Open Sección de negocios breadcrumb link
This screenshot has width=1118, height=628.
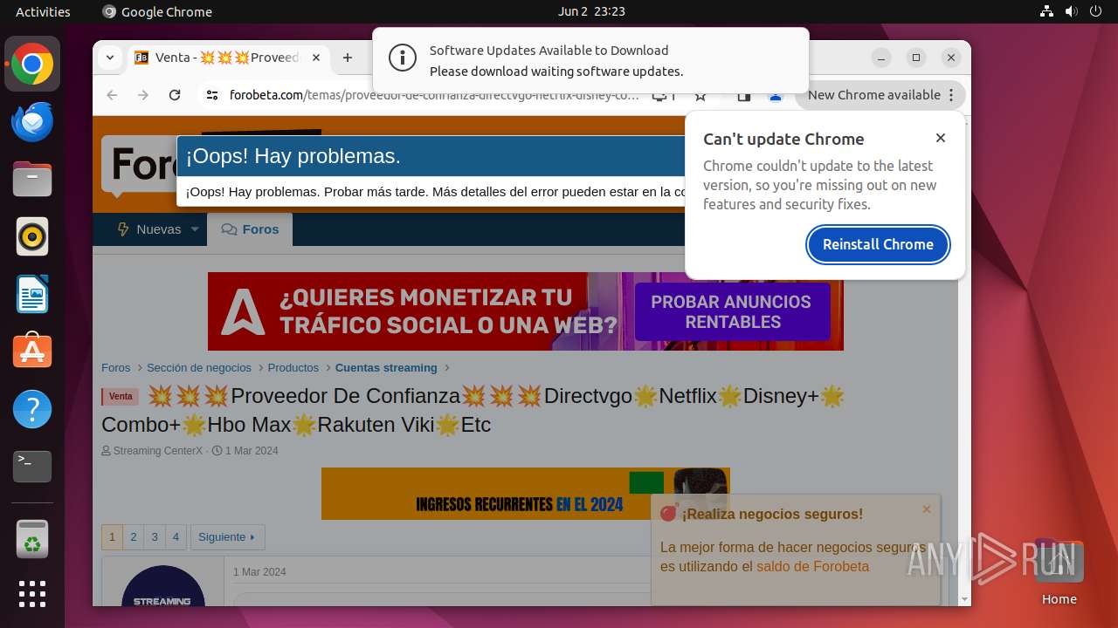(199, 368)
